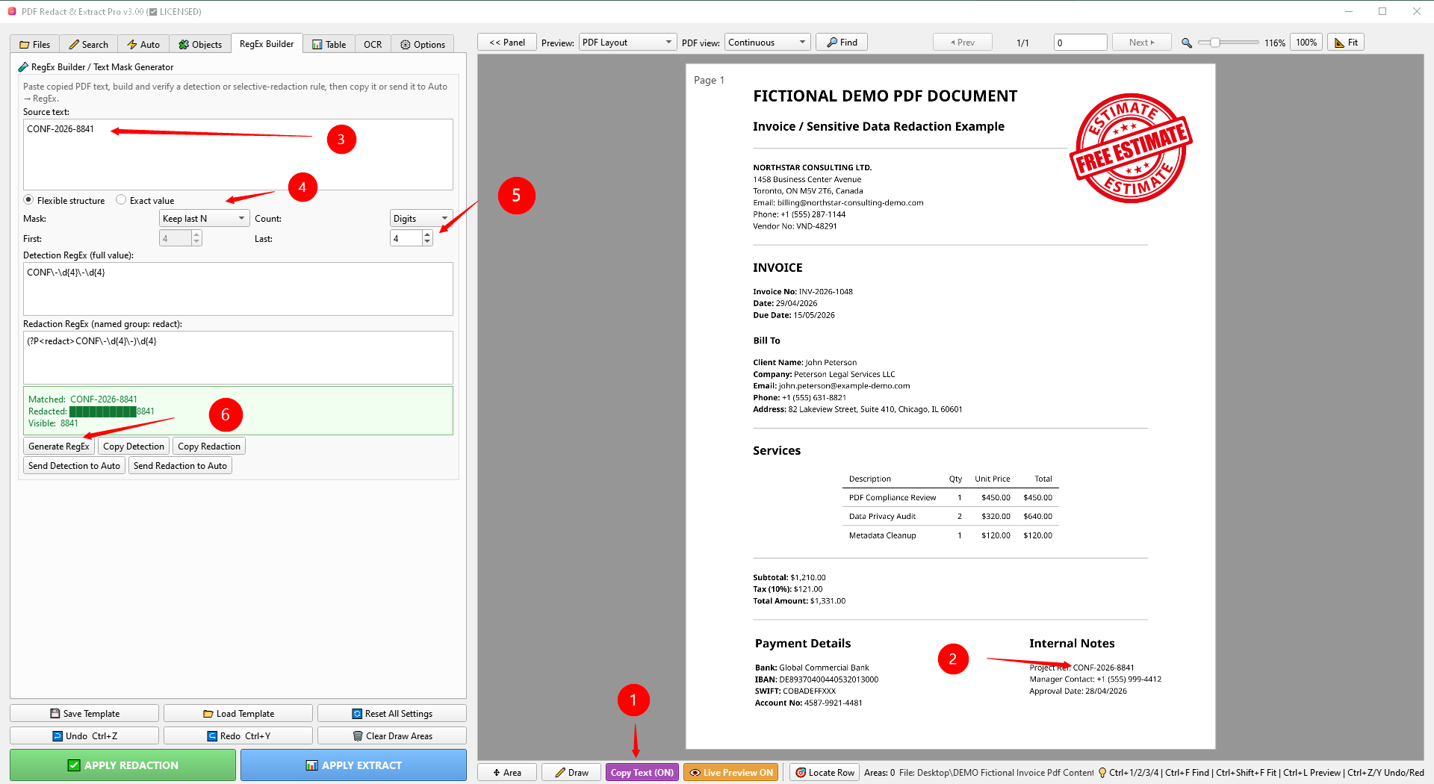Click Reset All Settings button
This screenshot has height=784, width=1434.
tap(392, 714)
